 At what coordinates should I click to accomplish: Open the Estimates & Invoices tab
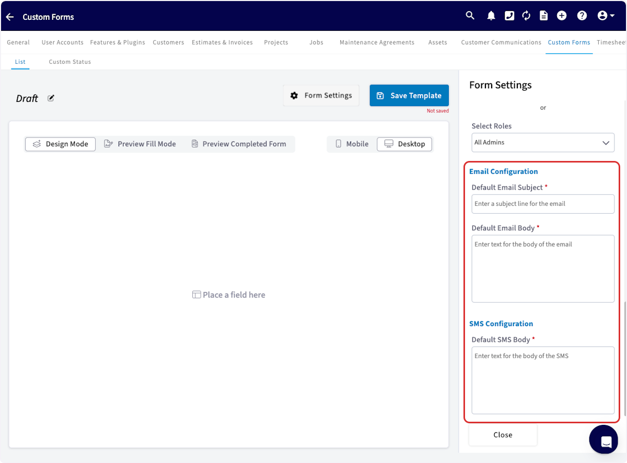[x=222, y=43]
